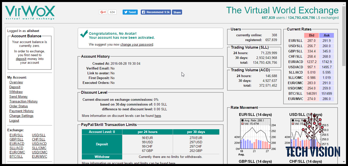
Task: Click the page scrollbar up arrow
Action: coord(344,4)
